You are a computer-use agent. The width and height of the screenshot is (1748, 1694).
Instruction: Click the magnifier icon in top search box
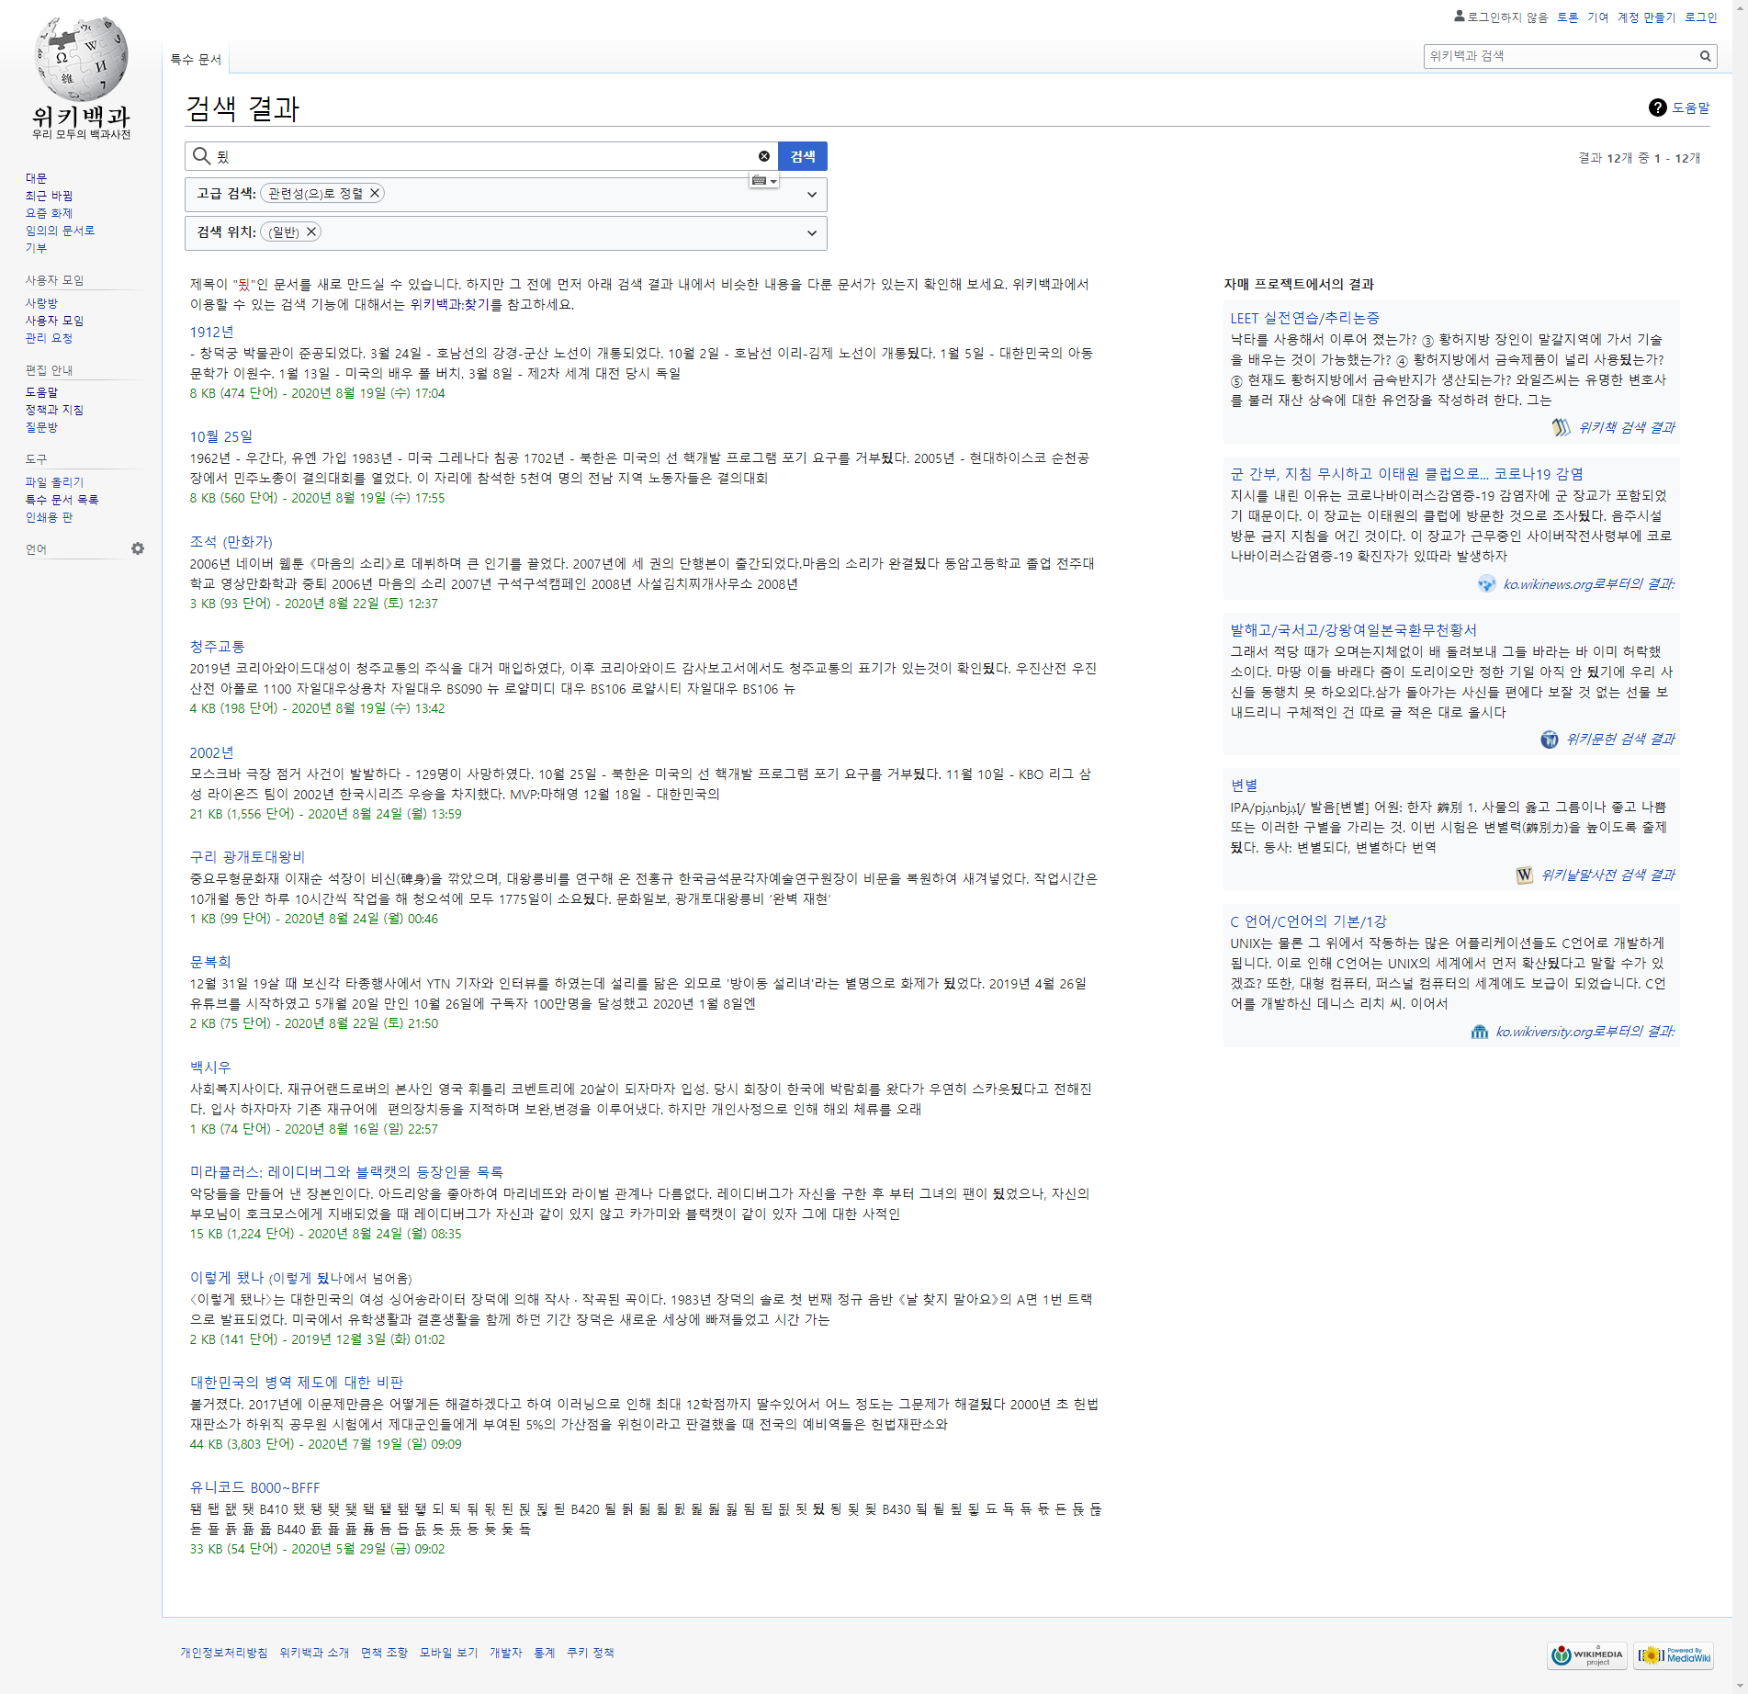click(1705, 56)
